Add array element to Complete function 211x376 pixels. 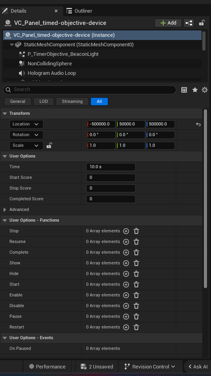coord(126,253)
